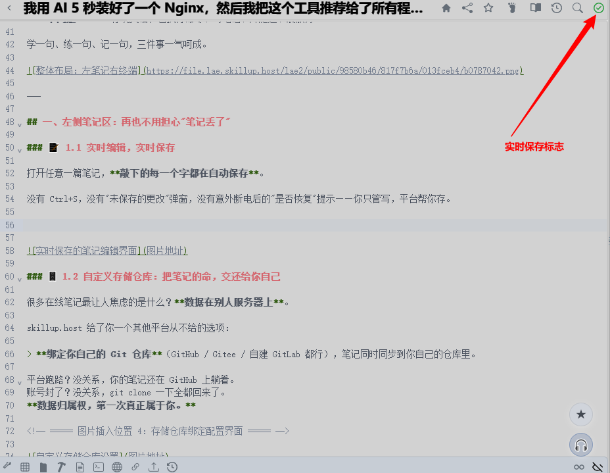610x473 pixels.
Task: Open version history clock icon in header
Action: tap(557, 8)
